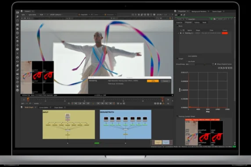This screenshot has width=251, height=167.
Task: Enable the Live Updates checkbox
Action: 186,56
